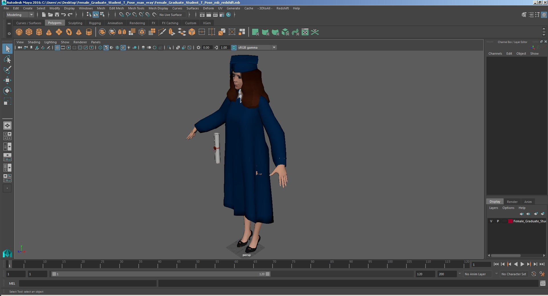The image size is (548, 296).
Task: Open the Redshift menu
Action: (283, 8)
